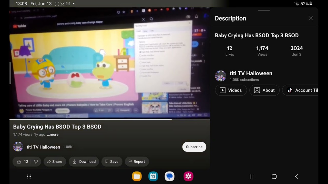The width and height of the screenshot is (328, 184).
Task: Tap the video title under the player
Action: tap(57, 127)
